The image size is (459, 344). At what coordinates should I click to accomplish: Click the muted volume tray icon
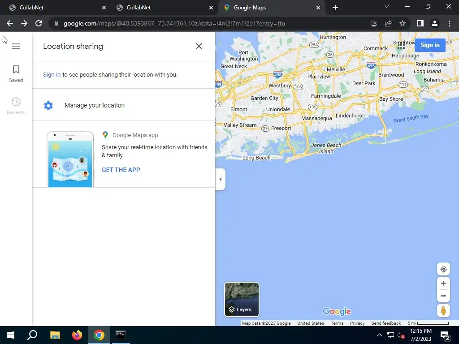(x=401, y=335)
